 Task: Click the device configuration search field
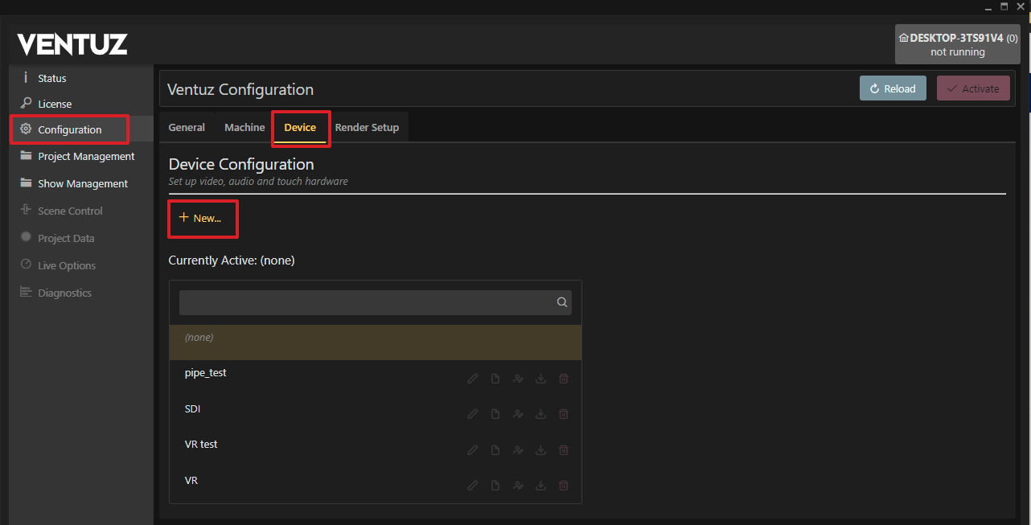[x=366, y=302]
